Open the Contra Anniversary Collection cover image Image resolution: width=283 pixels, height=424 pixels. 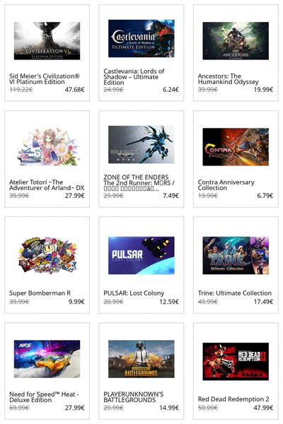(236, 147)
